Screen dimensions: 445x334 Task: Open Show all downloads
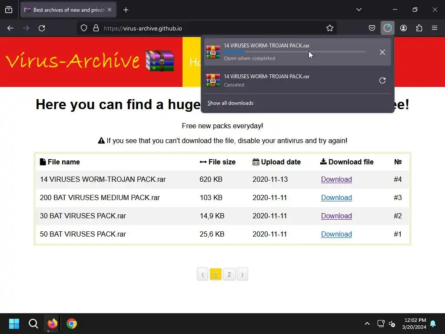(x=230, y=103)
